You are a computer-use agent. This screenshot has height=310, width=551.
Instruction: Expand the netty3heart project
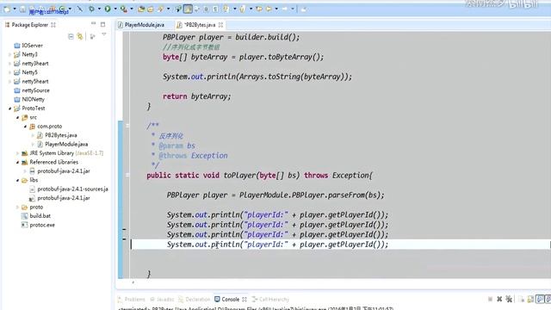click(9, 64)
